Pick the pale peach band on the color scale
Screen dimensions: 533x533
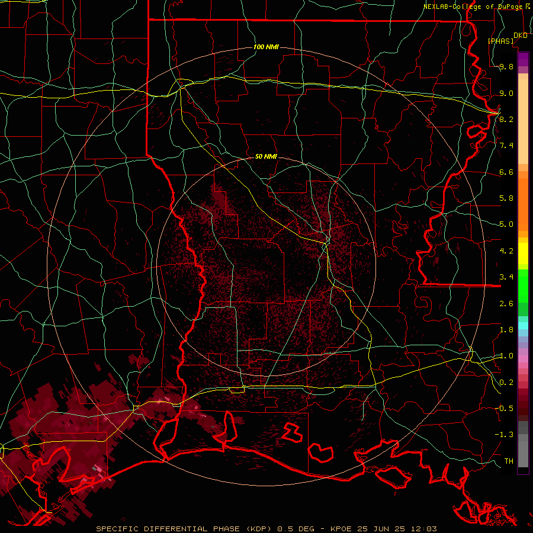point(523,121)
